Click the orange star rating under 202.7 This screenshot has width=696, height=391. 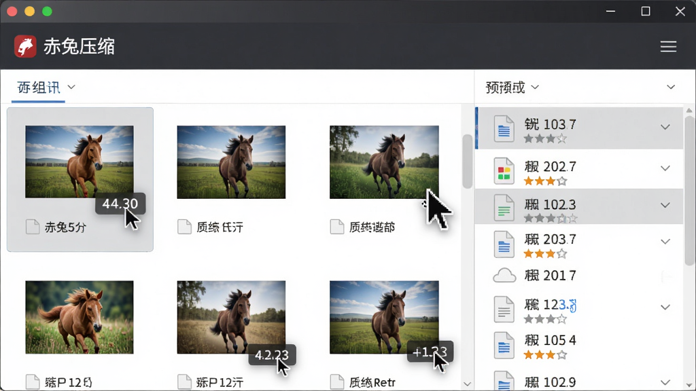(x=545, y=181)
